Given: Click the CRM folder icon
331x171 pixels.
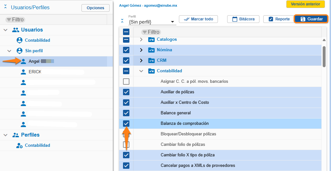Looking at the screenshot, I should tap(151, 61).
